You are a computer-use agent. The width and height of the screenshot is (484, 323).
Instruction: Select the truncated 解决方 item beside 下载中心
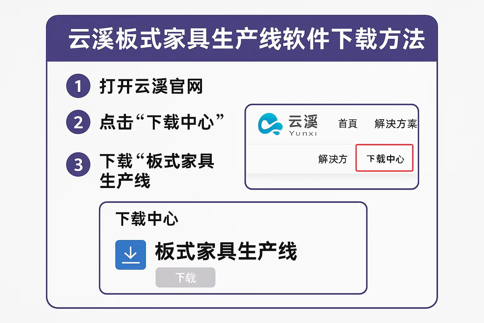click(332, 159)
